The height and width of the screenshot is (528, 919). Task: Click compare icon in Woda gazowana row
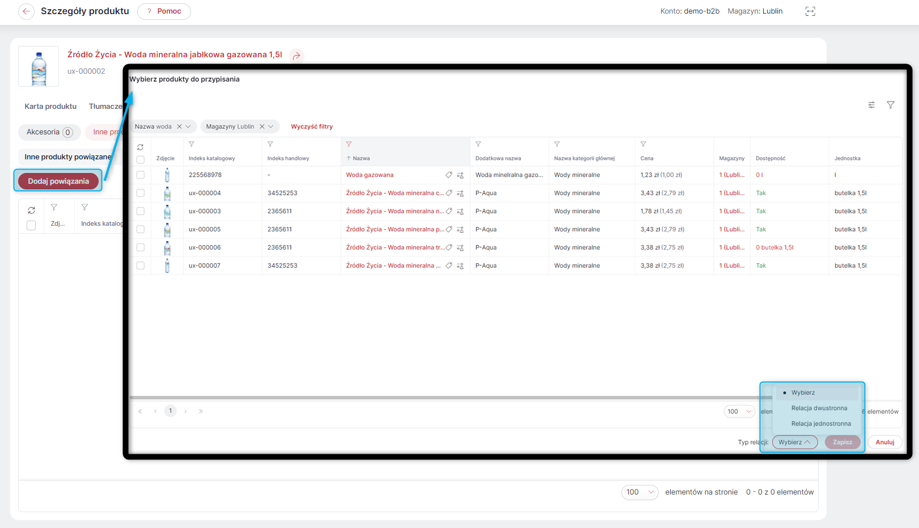(x=460, y=175)
